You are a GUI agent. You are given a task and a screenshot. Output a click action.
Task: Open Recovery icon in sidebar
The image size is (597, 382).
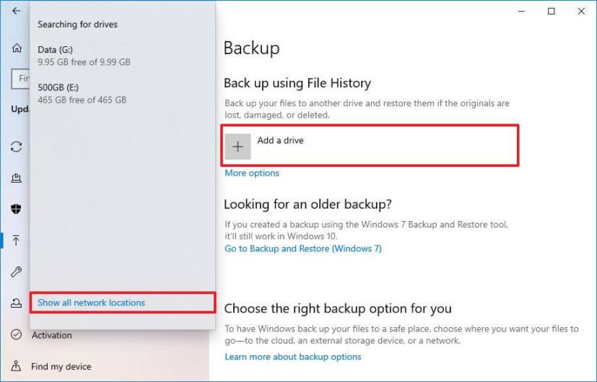pos(16,304)
